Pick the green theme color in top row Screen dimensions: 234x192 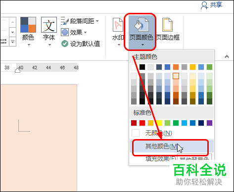click(x=209, y=67)
